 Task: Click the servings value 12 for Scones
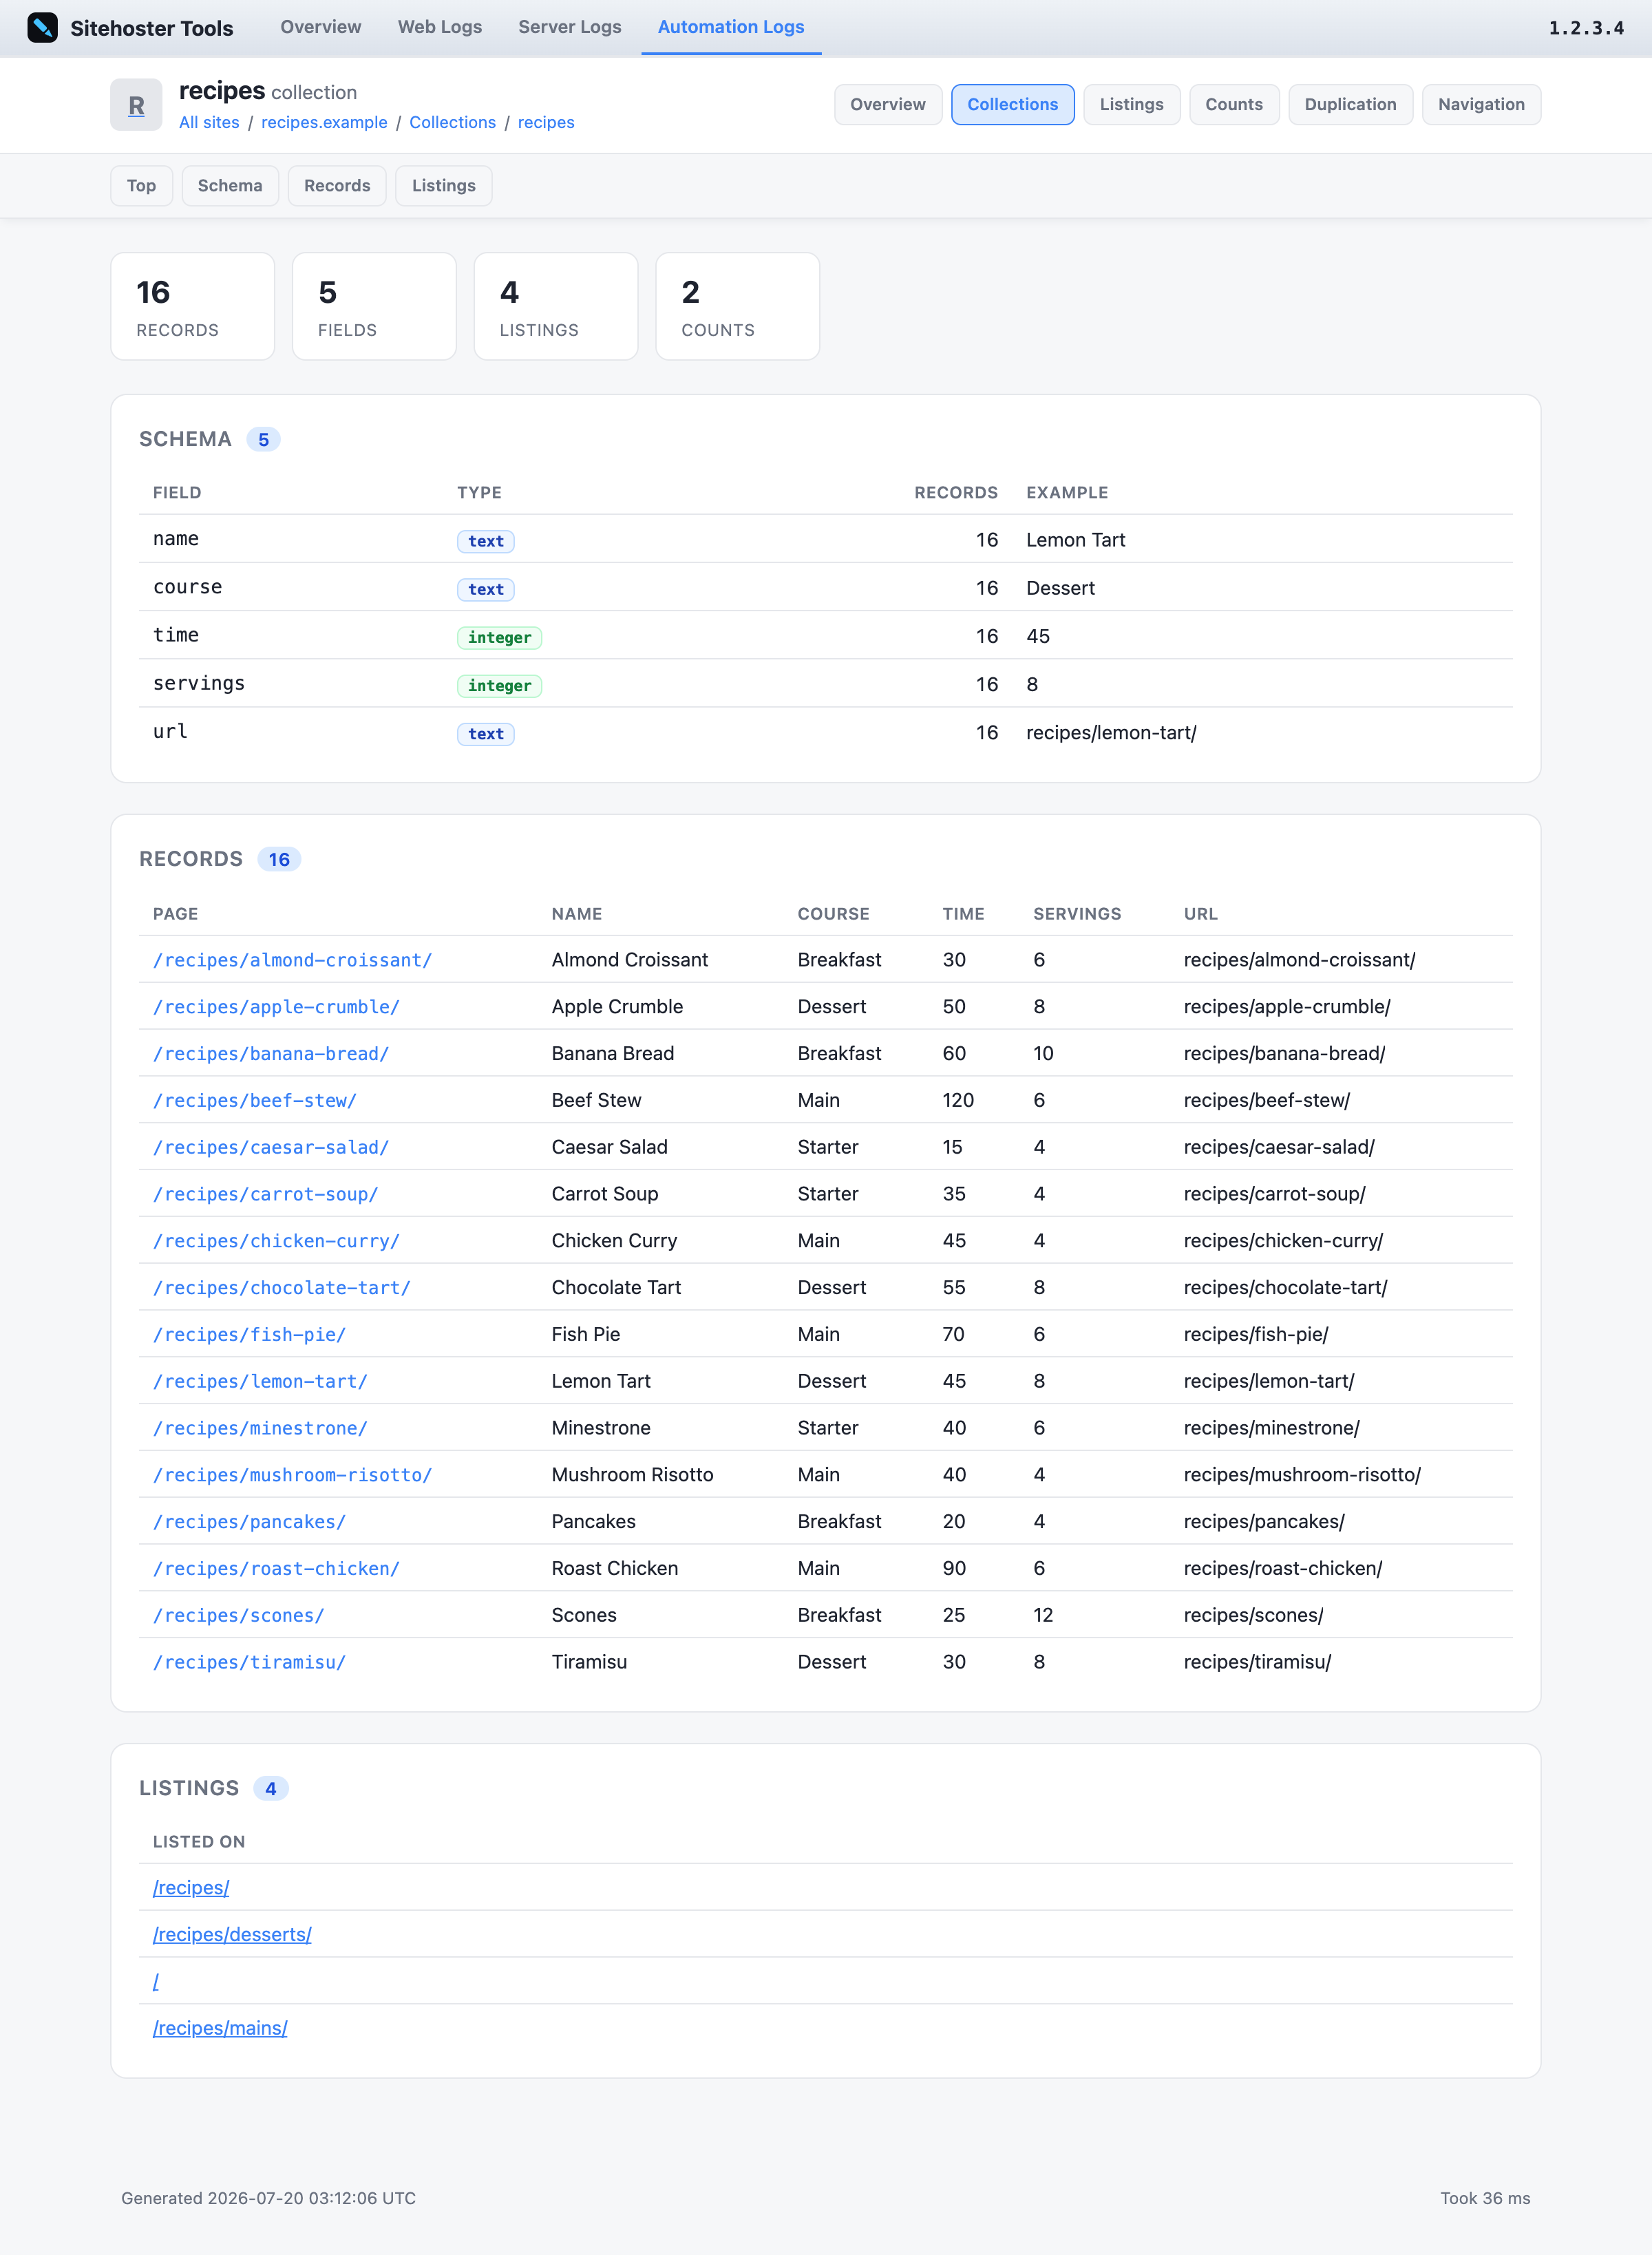click(x=1043, y=1615)
